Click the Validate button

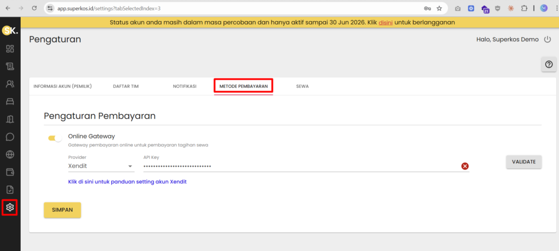pos(524,162)
